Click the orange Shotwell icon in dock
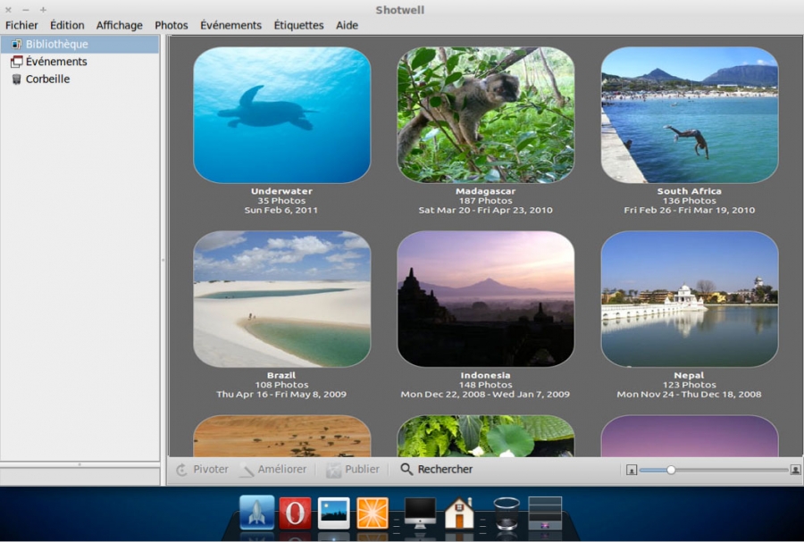The image size is (804, 542). 373,513
